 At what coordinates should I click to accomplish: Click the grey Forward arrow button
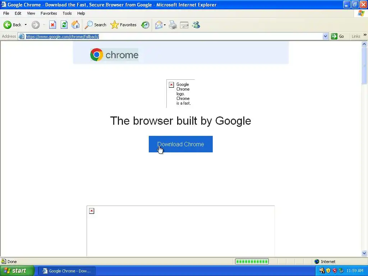[36, 25]
